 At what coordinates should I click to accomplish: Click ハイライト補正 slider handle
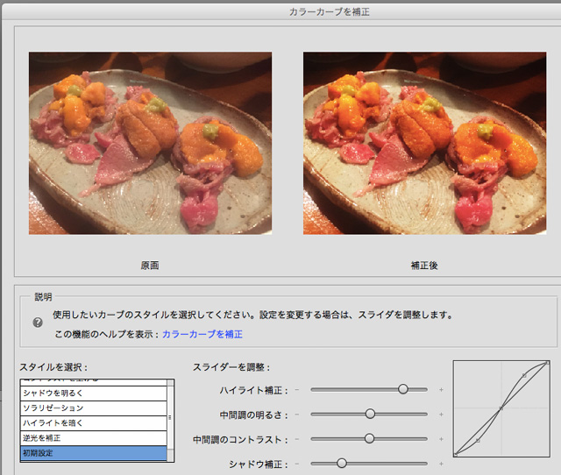pos(403,389)
